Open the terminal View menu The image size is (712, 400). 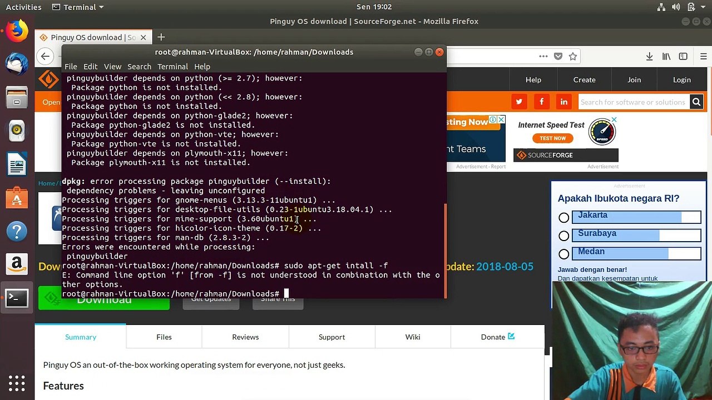[x=112, y=67]
